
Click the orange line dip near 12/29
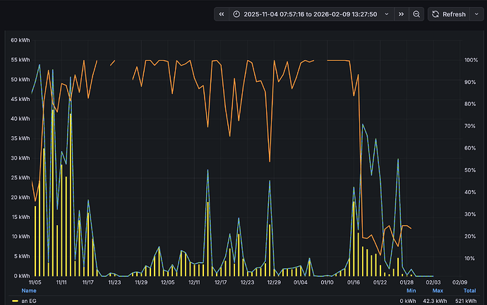tap(268, 161)
